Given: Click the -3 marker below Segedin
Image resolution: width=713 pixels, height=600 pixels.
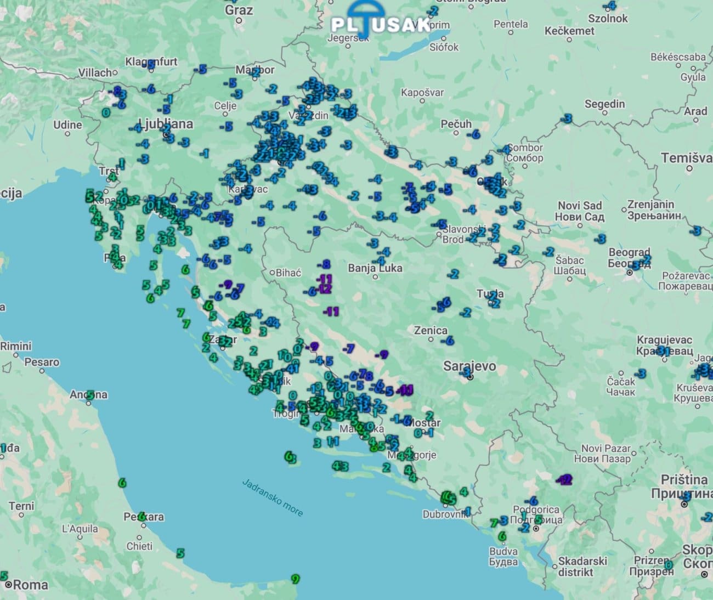Looking at the screenshot, I should coord(567,118).
